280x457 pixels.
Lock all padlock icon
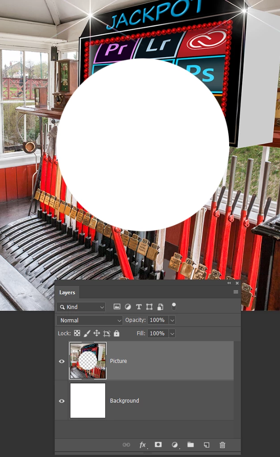pyautogui.click(x=116, y=333)
